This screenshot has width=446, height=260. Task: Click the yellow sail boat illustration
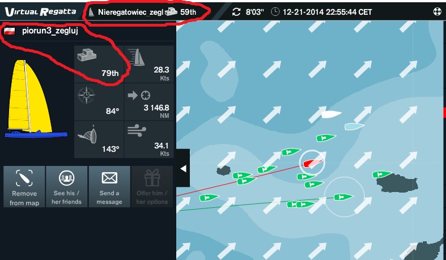pos(36,99)
